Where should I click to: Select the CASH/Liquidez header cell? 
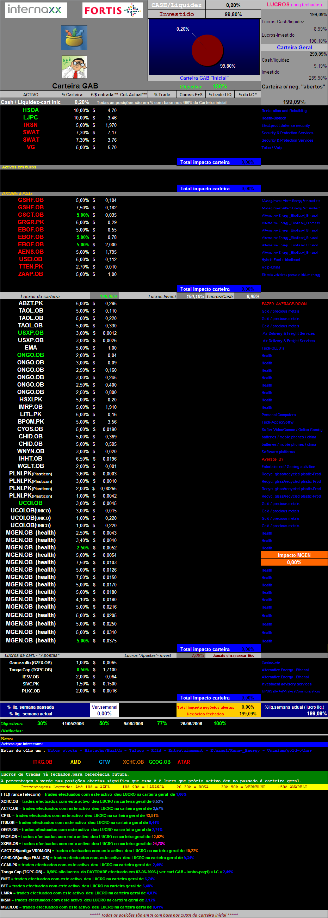177,5
